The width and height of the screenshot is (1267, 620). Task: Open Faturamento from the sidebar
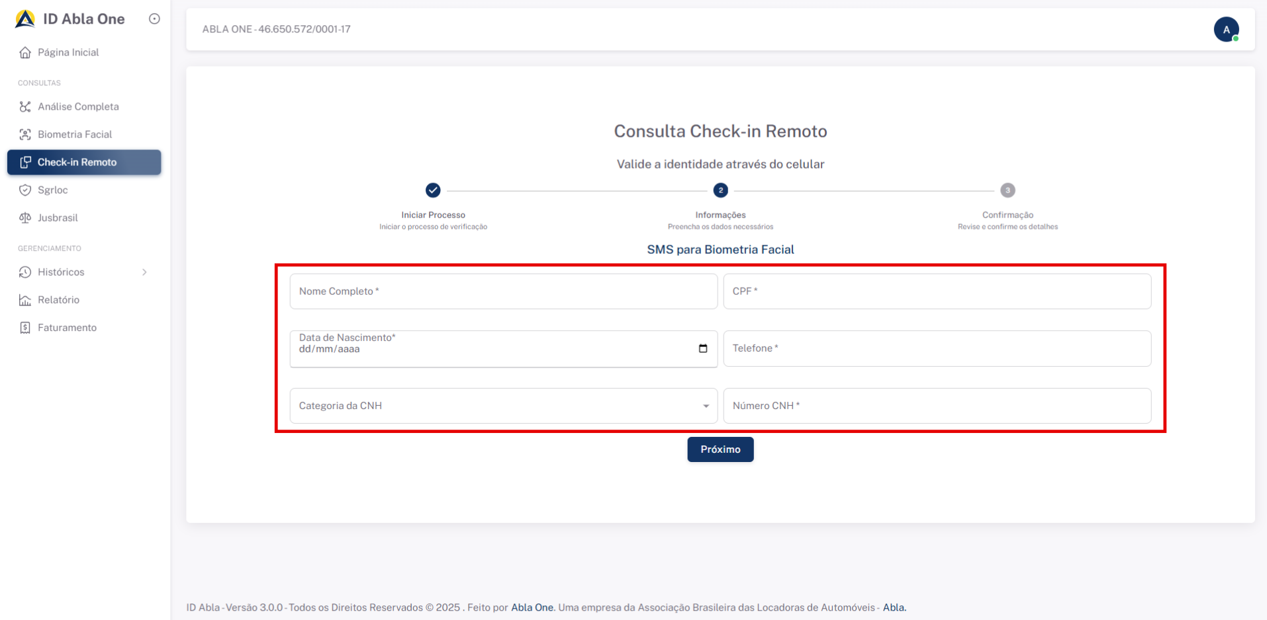pos(25,327)
